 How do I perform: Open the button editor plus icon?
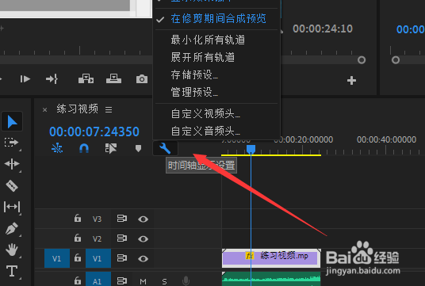[x=351, y=81]
